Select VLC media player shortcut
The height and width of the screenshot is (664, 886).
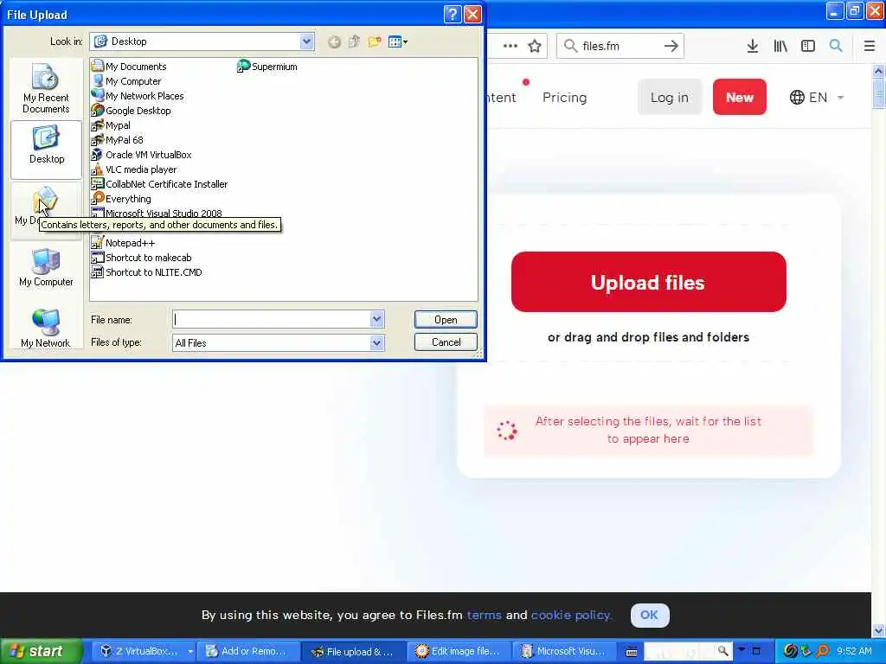[134, 169]
